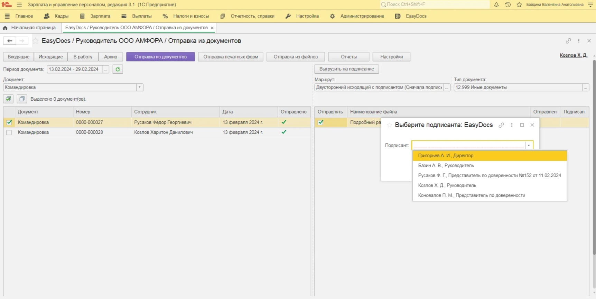596x299 pixels.
Task: Open the Маршрут selection ellipsis button
Action: [x=447, y=88]
